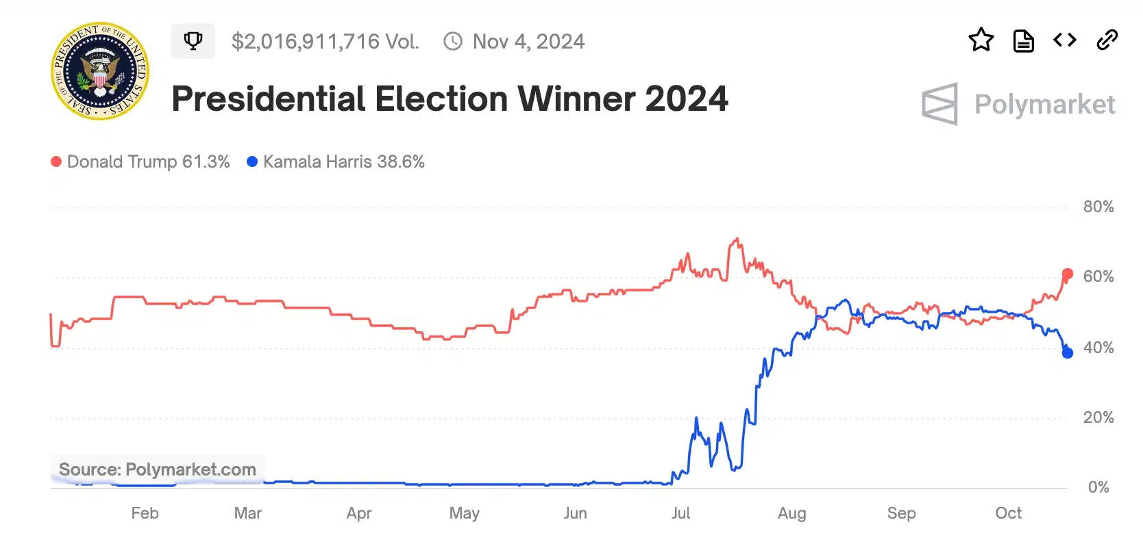Click Donald Trump red legend dot

(56, 161)
